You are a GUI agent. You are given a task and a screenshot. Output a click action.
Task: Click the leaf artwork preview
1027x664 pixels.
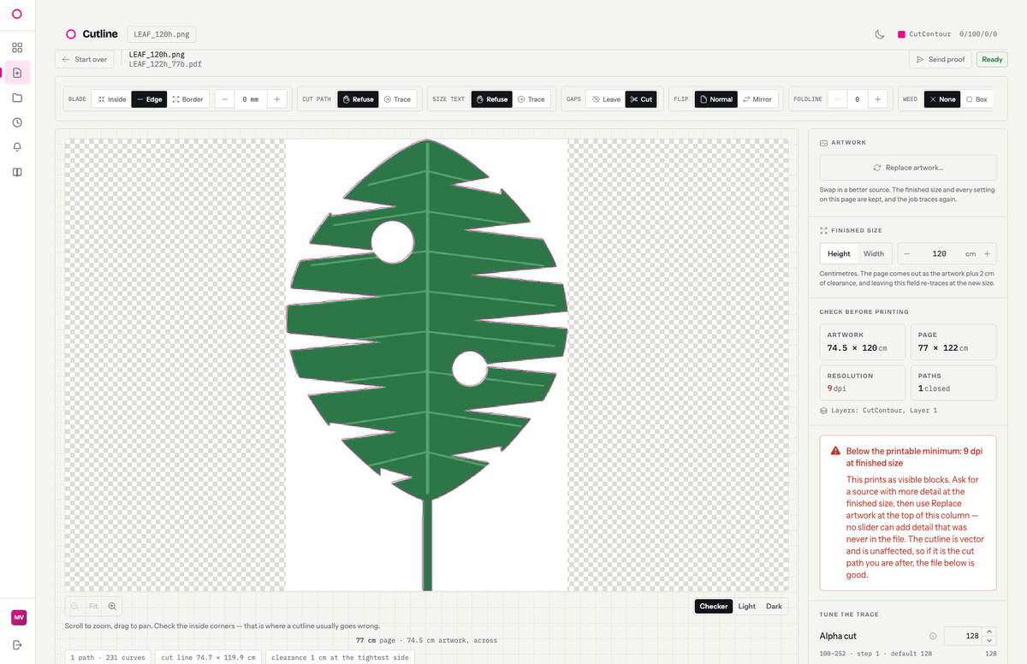click(427, 365)
